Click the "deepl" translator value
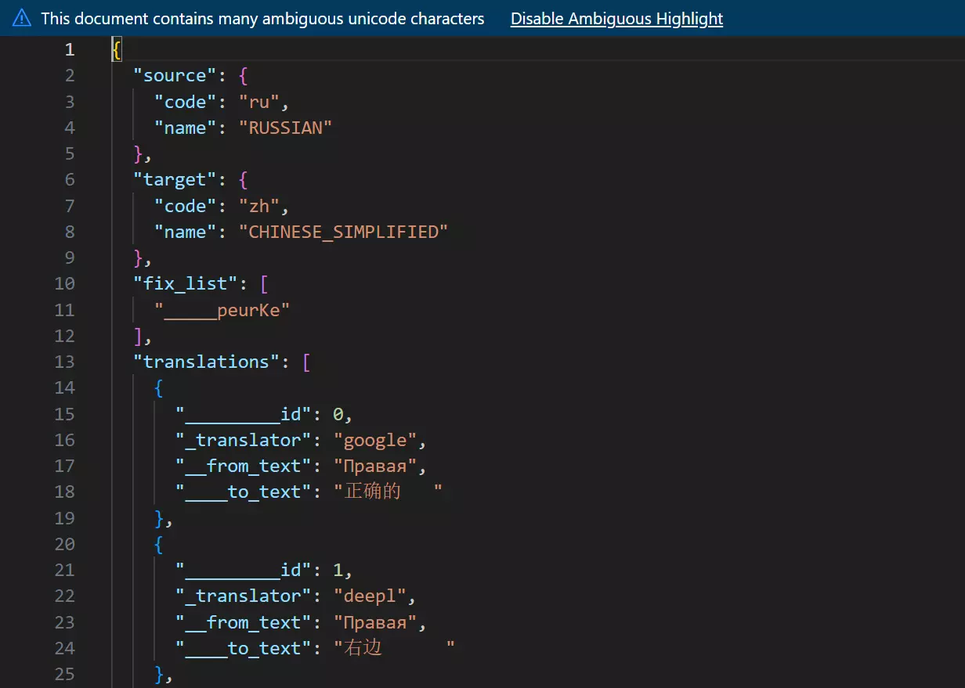 [x=370, y=596]
